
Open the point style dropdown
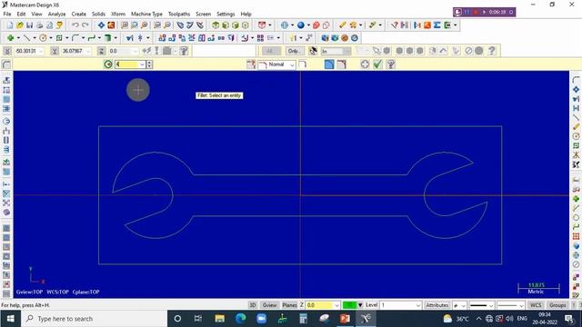coord(464,305)
